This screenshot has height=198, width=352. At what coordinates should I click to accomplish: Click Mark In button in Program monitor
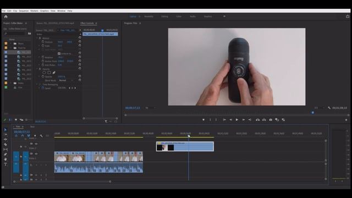210,120
